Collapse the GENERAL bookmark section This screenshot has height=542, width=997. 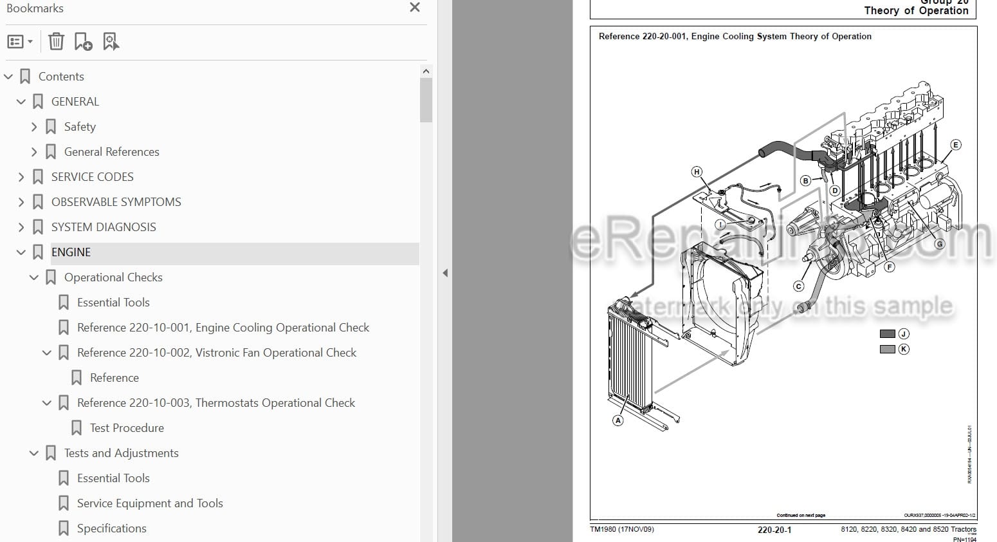pyautogui.click(x=21, y=102)
